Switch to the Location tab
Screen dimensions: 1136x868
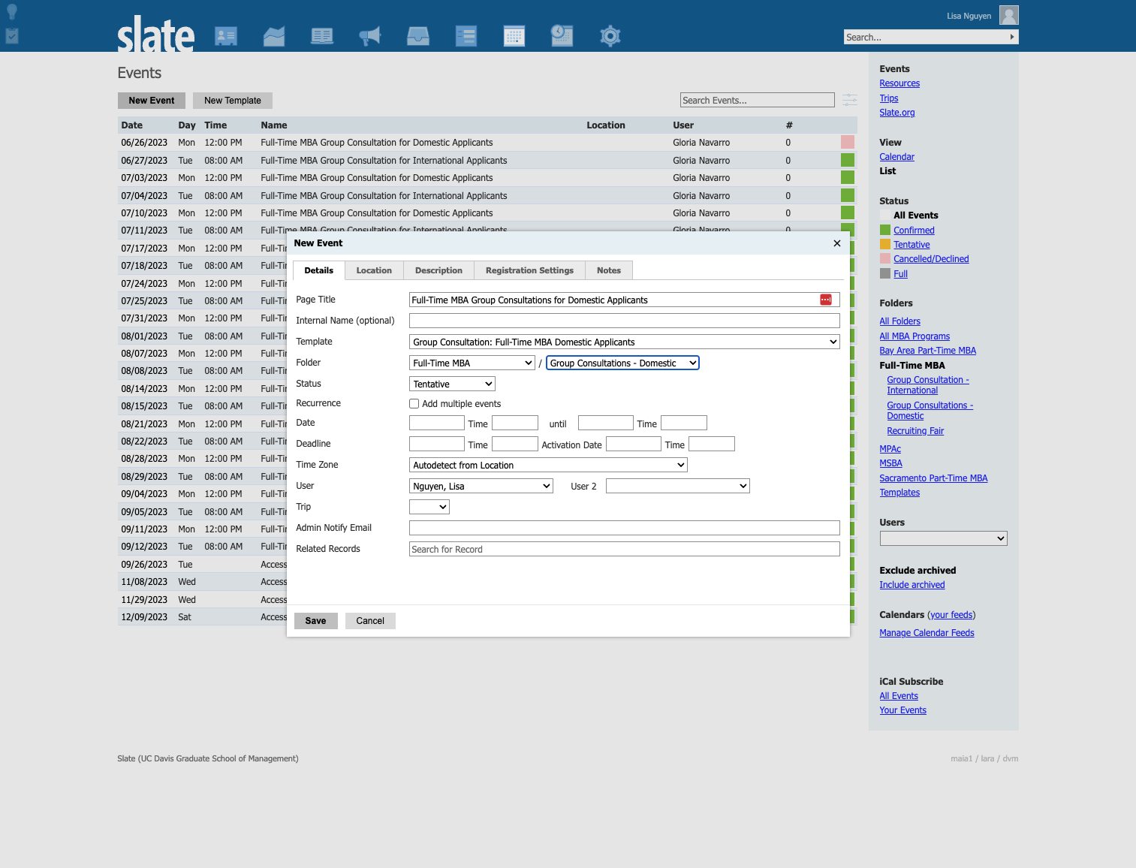(x=374, y=270)
